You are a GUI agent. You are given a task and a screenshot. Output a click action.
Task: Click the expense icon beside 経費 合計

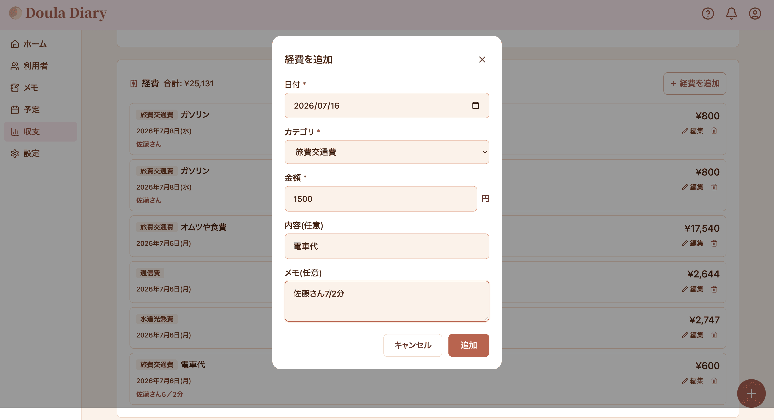coord(133,84)
